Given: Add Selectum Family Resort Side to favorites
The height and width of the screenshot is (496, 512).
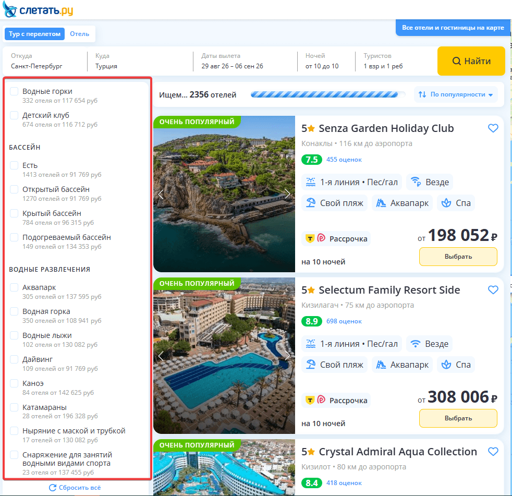Looking at the screenshot, I should coord(493,290).
